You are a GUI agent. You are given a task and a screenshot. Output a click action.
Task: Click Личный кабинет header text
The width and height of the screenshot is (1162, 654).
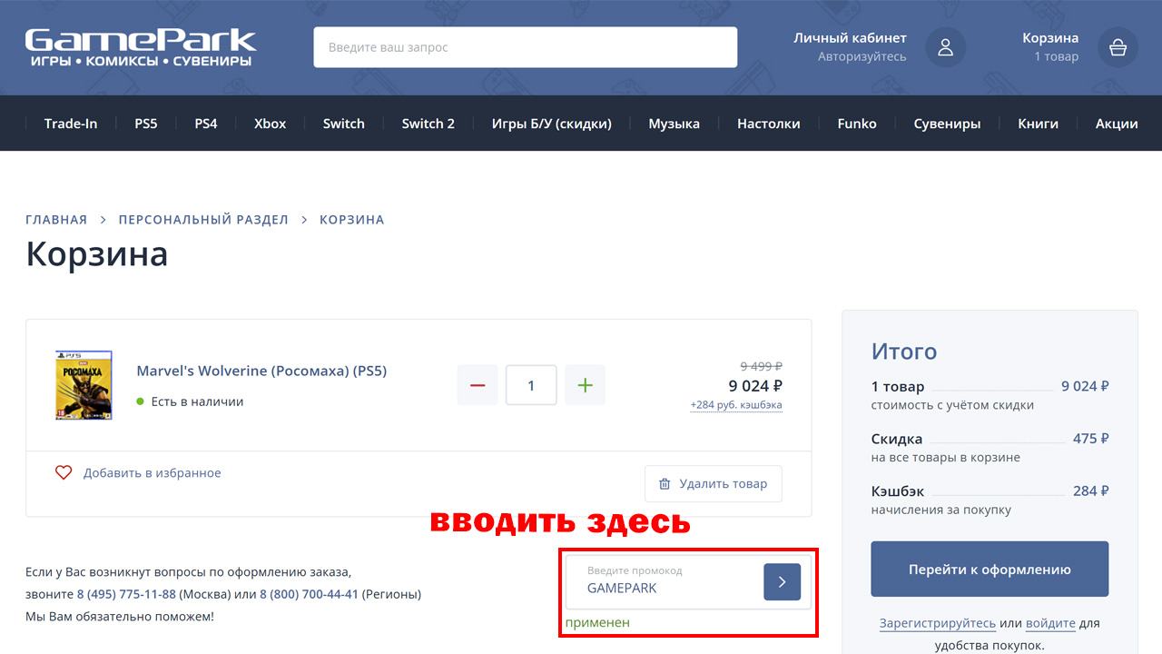point(850,38)
